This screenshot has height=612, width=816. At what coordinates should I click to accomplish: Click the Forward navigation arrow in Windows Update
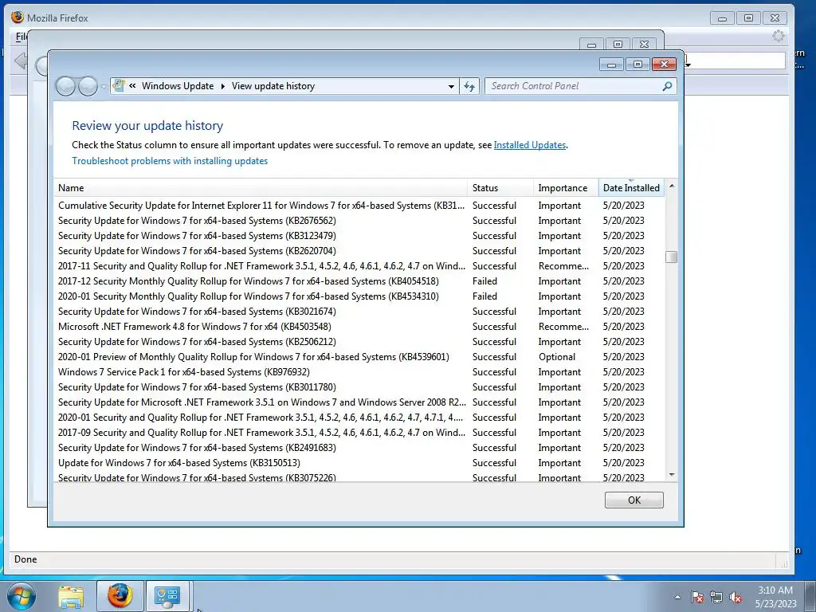[88, 86]
